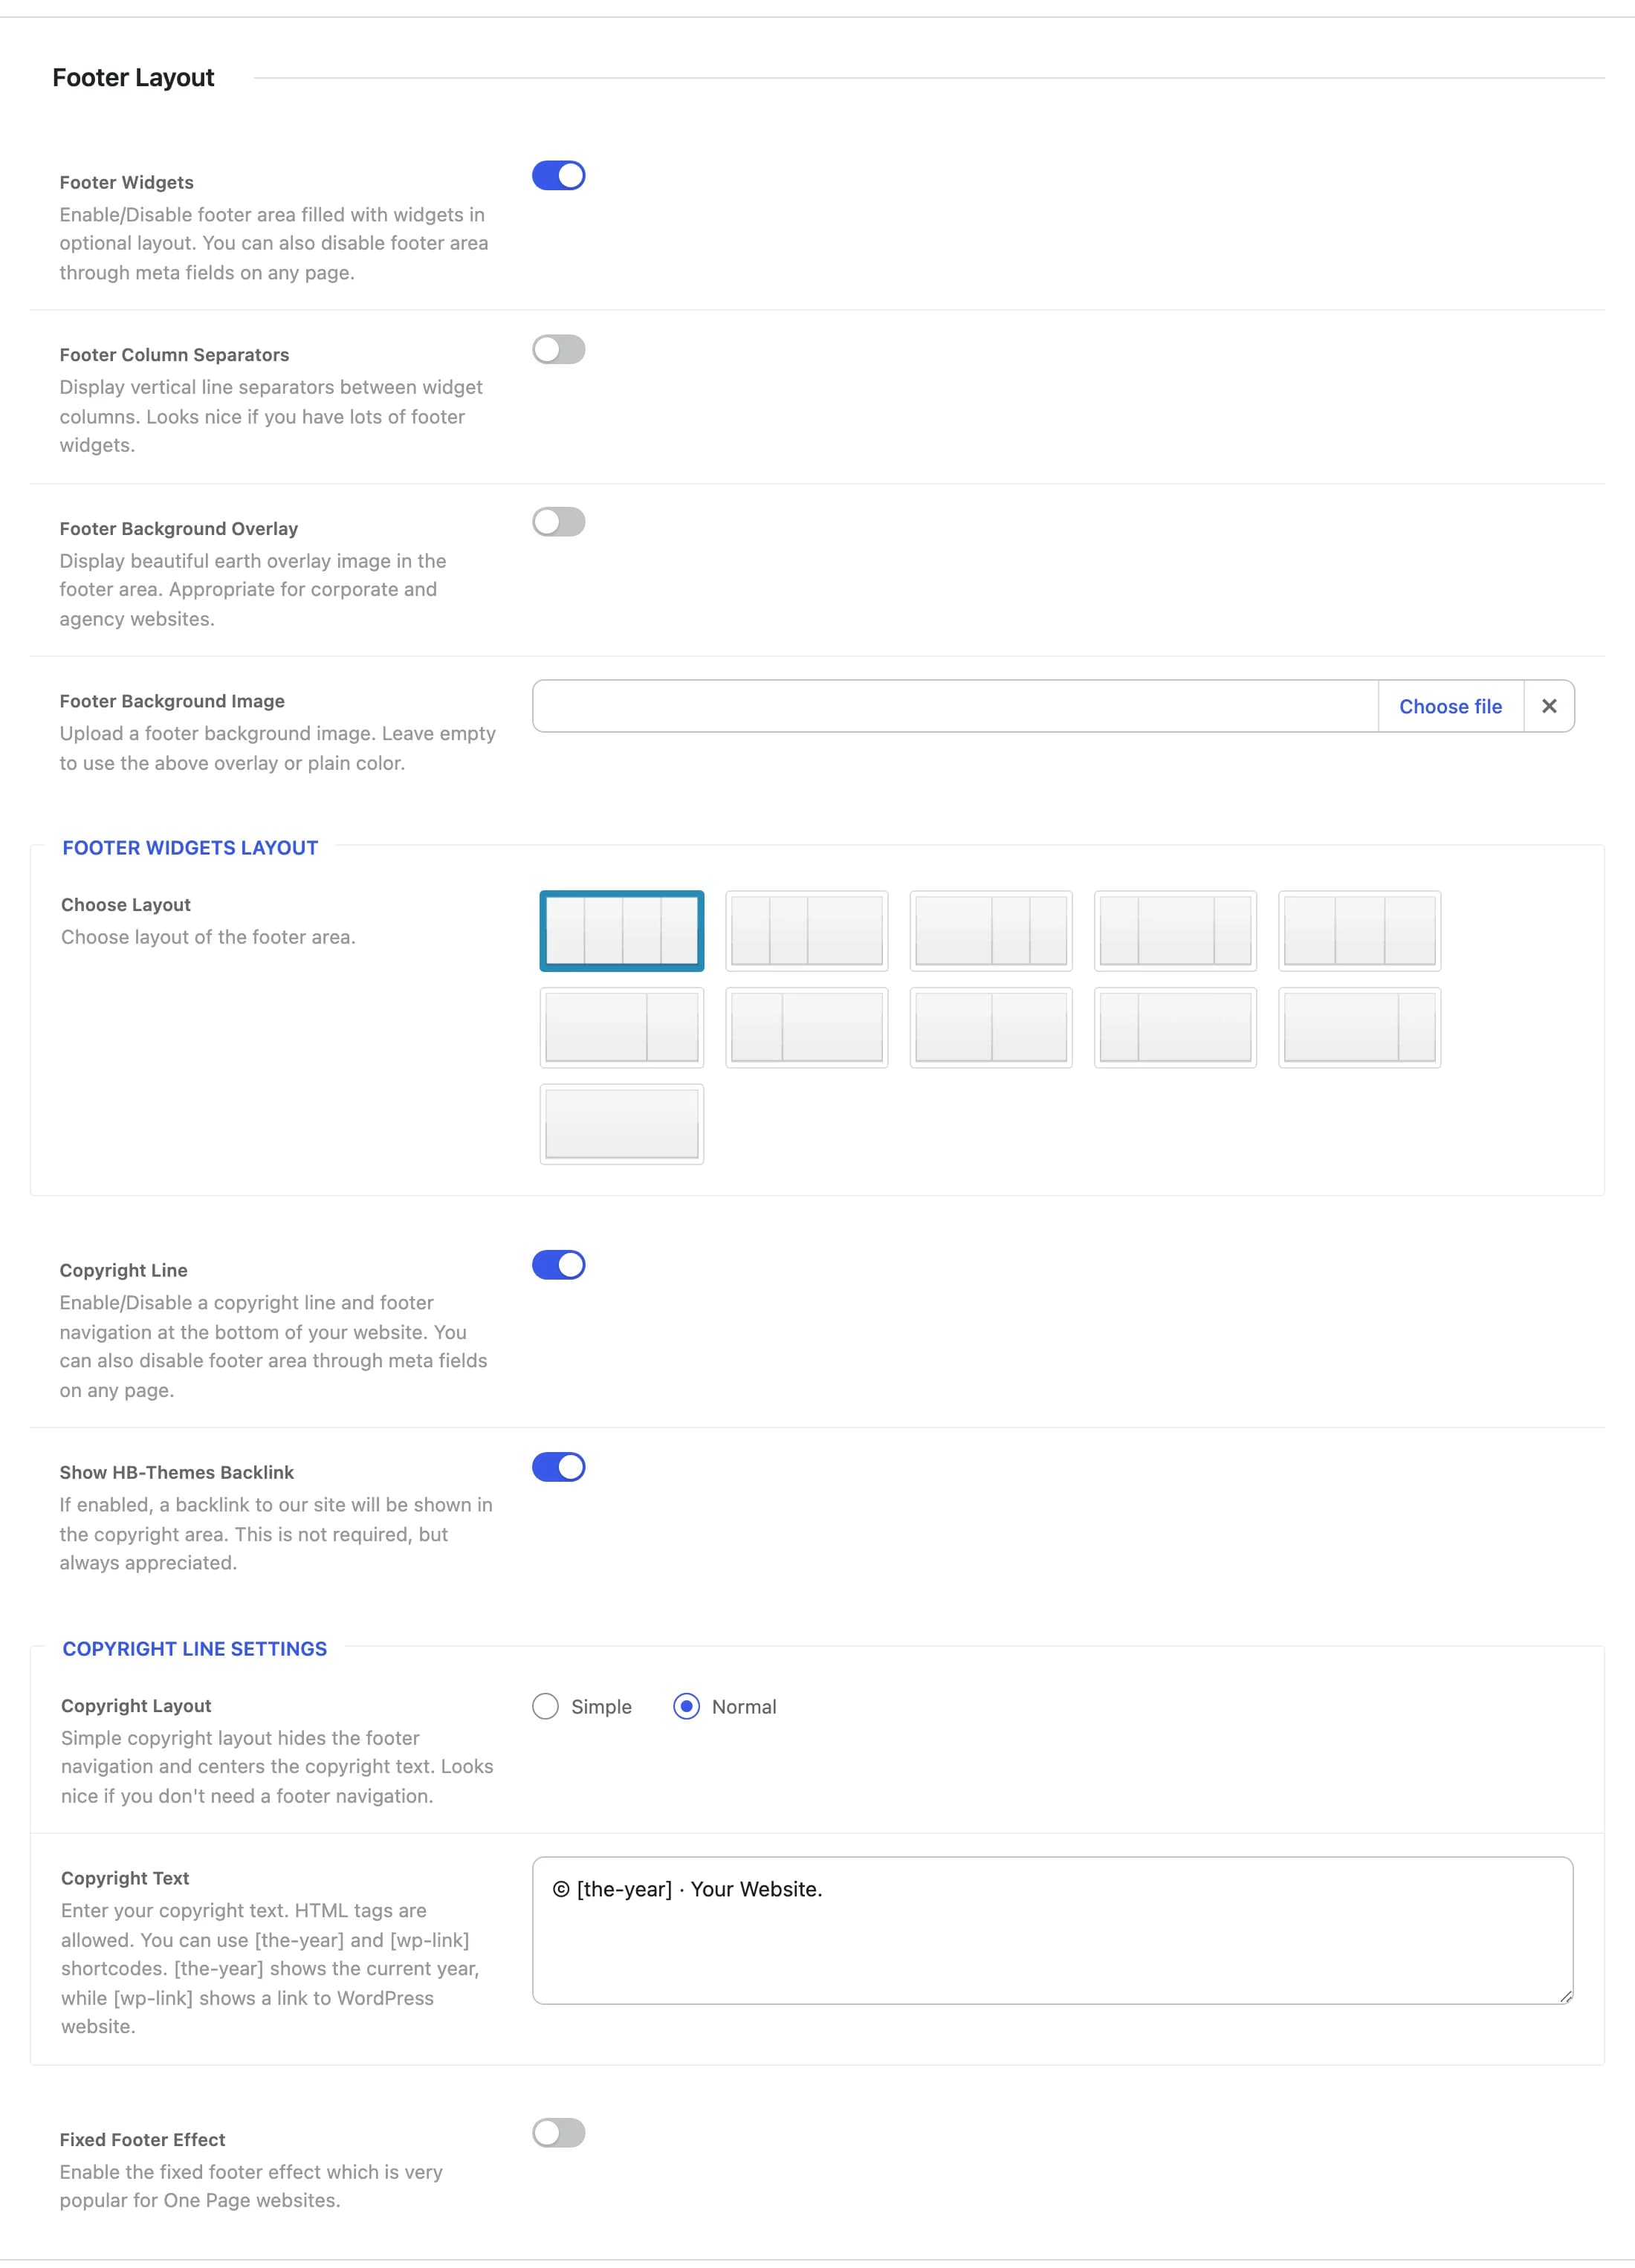Click Choose file for footer background image
The height and width of the screenshot is (2268, 1635).
click(1450, 706)
